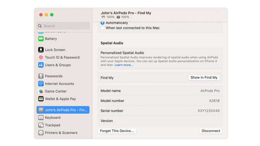Click the Battery sidebar icon
Image resolution: width=260 pixels, height=146 pixels.
(41, 39)
